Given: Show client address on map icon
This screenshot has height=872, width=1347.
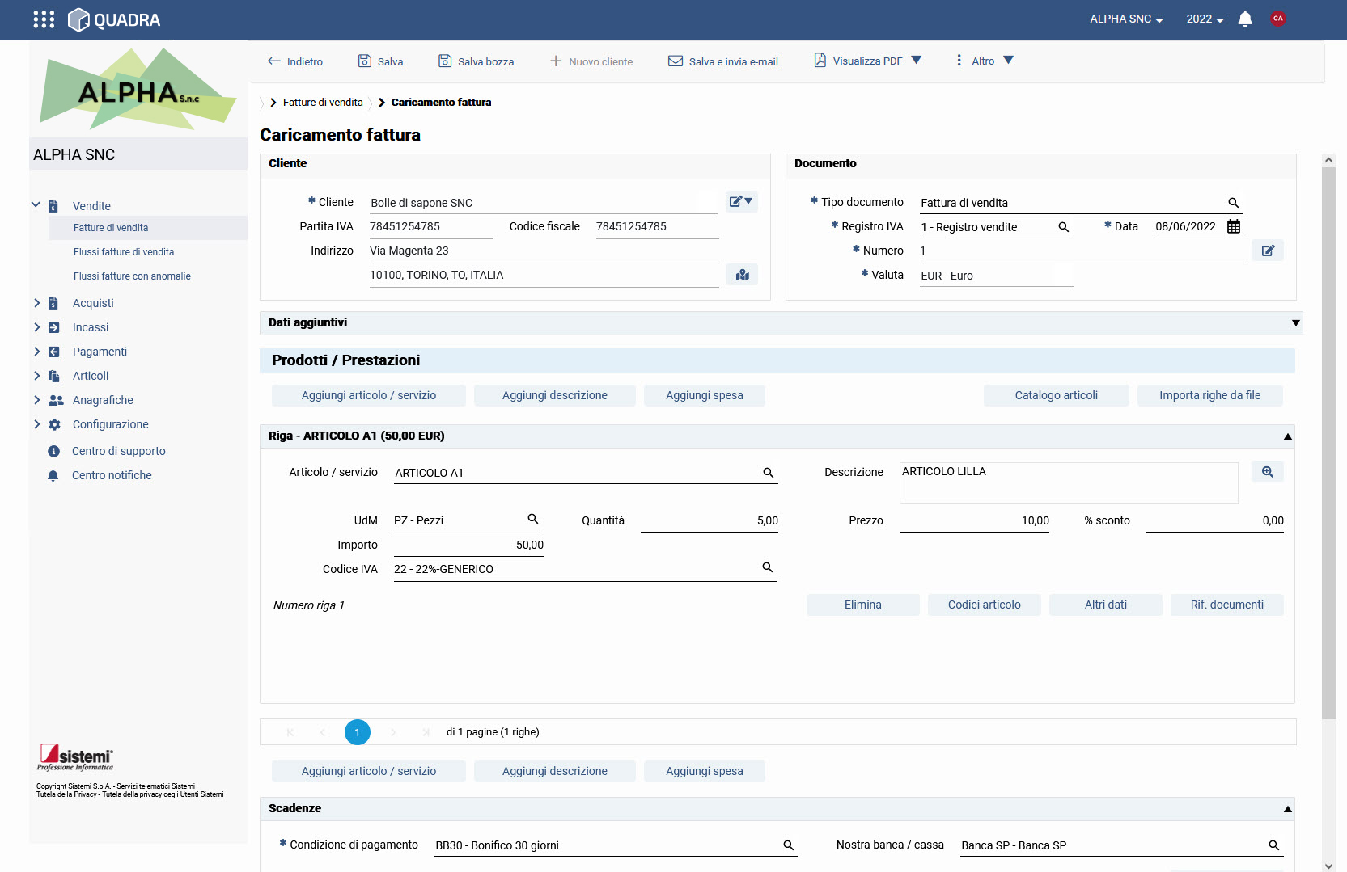Looking at the screenshot, I should tap(742, 275).
